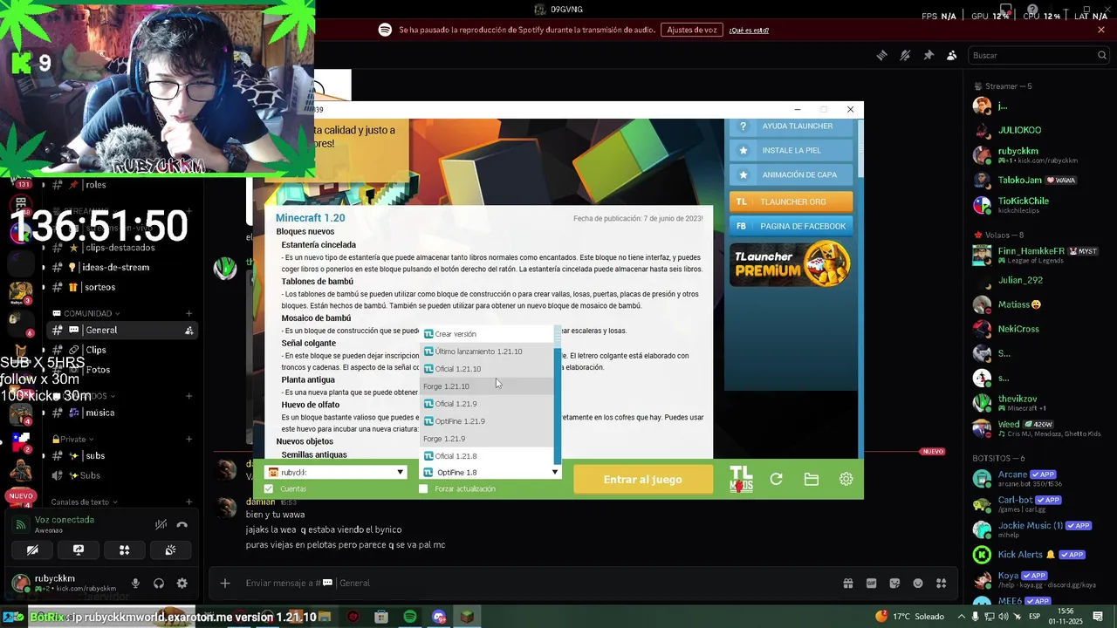1117x628 pixels.
Task: Open Ajustes de voz button
Action: (692, 30)
